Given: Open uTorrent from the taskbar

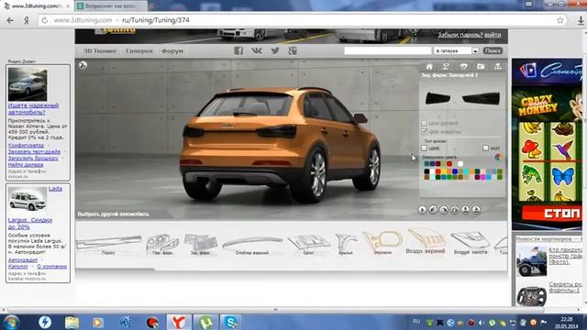Looking at the screenshot, I should pos(205,322).
